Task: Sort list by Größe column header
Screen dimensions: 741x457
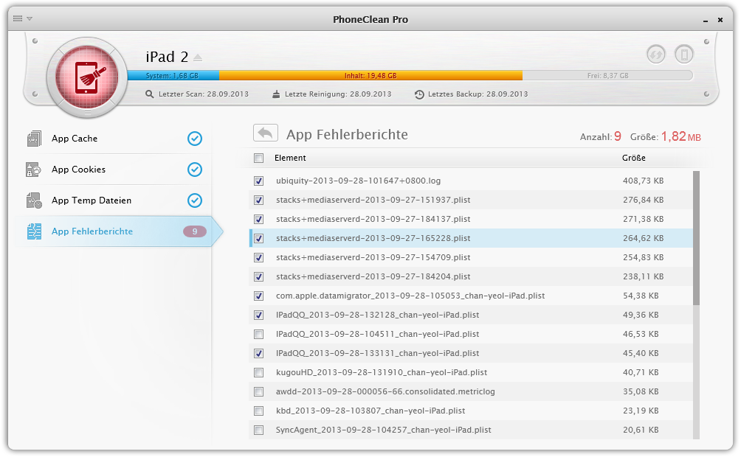Action: 634,158
